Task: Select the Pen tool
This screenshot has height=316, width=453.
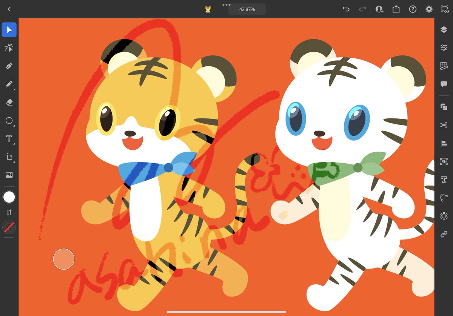Action: [x=9, y=66]
